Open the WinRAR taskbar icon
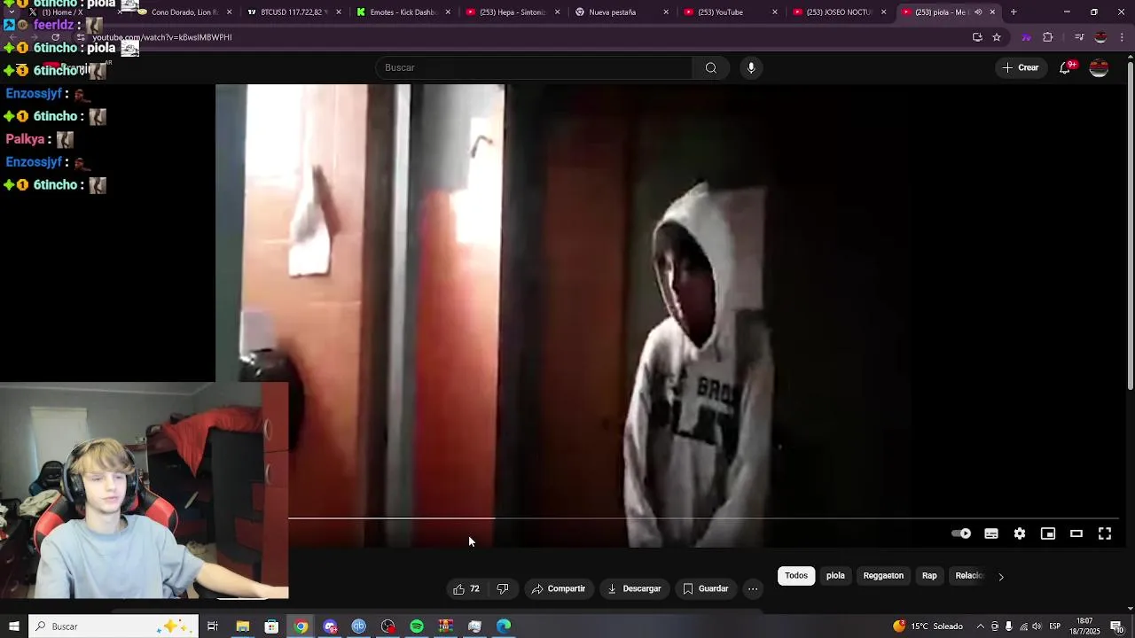 446,626
